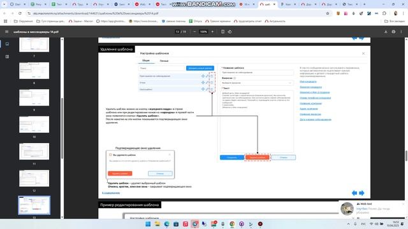Viewport: 408px width, 229px height.
Task: Open page 8 thumbnail
Action: tap(34, 71)
